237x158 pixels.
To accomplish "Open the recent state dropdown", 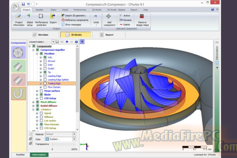I will click(53, 41).
